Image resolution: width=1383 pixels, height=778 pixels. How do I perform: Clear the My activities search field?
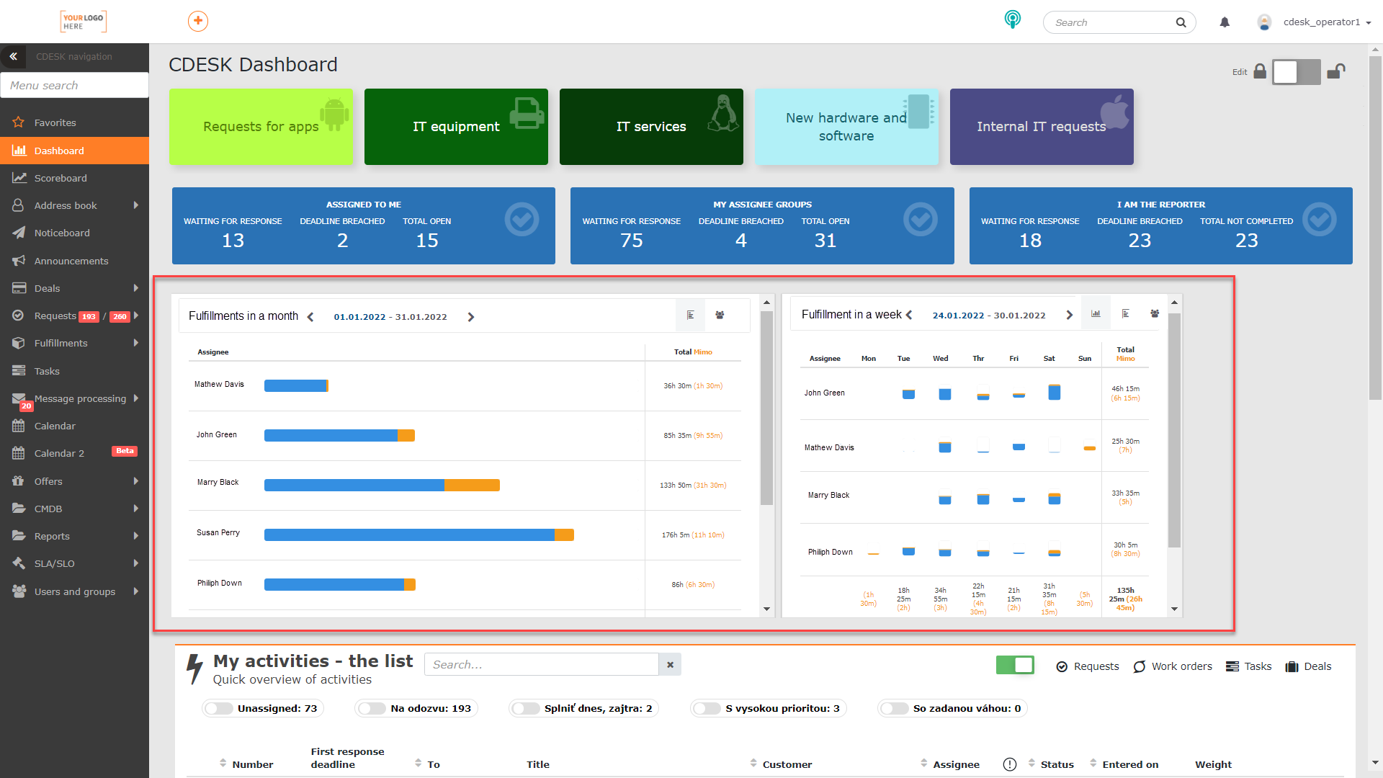[x=670, y=665]
